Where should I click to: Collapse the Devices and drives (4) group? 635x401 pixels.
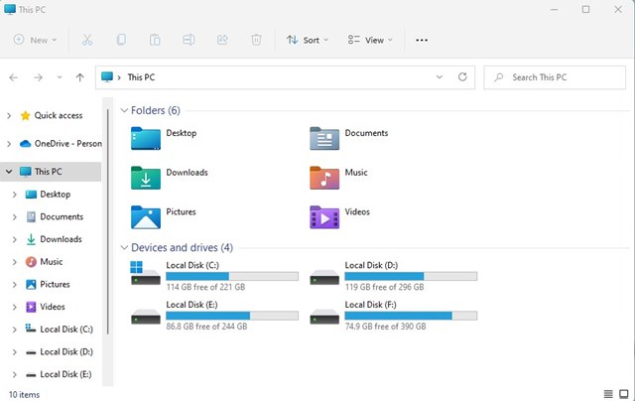(124, 247)
